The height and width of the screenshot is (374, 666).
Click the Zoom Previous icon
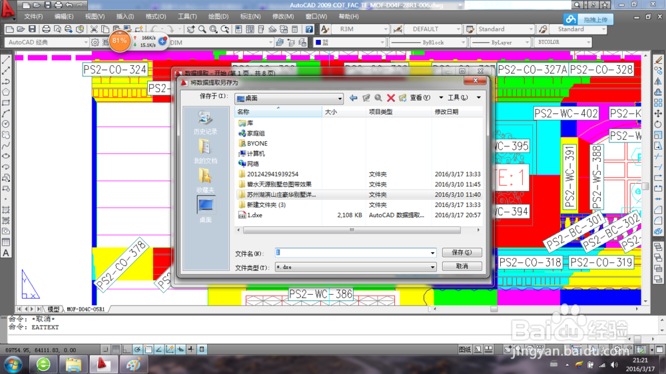click(224, 29)
